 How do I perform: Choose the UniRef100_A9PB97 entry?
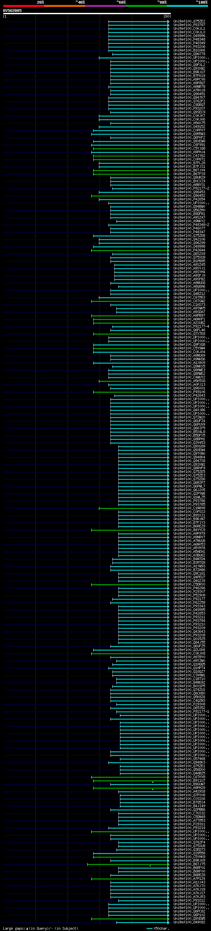click(189, 315)
